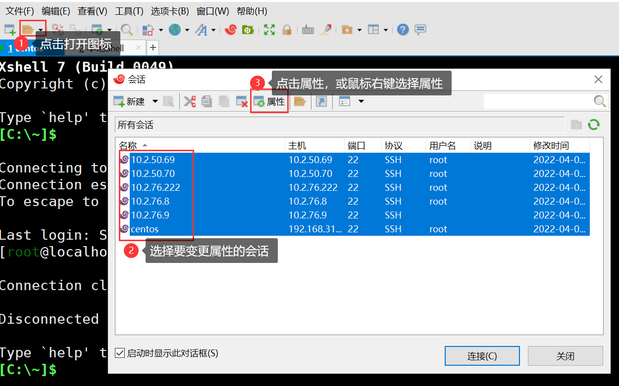619x386 pixels.
Task: Paste session with the paste icon
Action: click(x=224, y=101)
